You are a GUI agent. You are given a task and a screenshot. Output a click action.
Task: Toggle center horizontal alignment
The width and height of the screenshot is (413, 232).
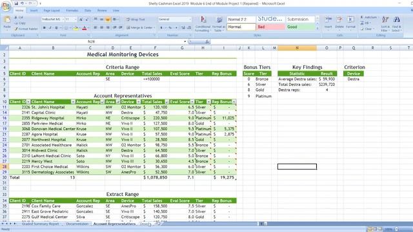click(101, 28)
